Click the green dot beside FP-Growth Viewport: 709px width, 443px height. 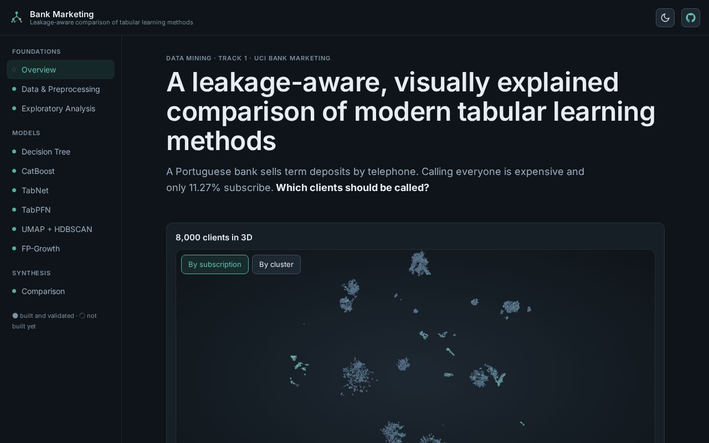tap(14, 249)
